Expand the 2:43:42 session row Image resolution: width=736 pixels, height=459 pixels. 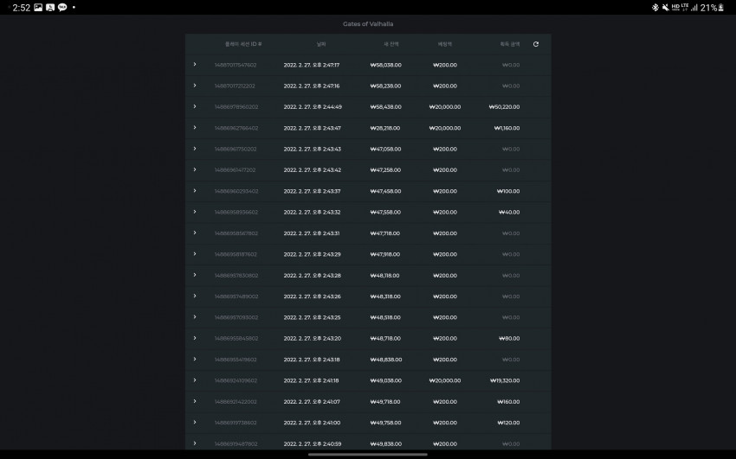point(195,169)
